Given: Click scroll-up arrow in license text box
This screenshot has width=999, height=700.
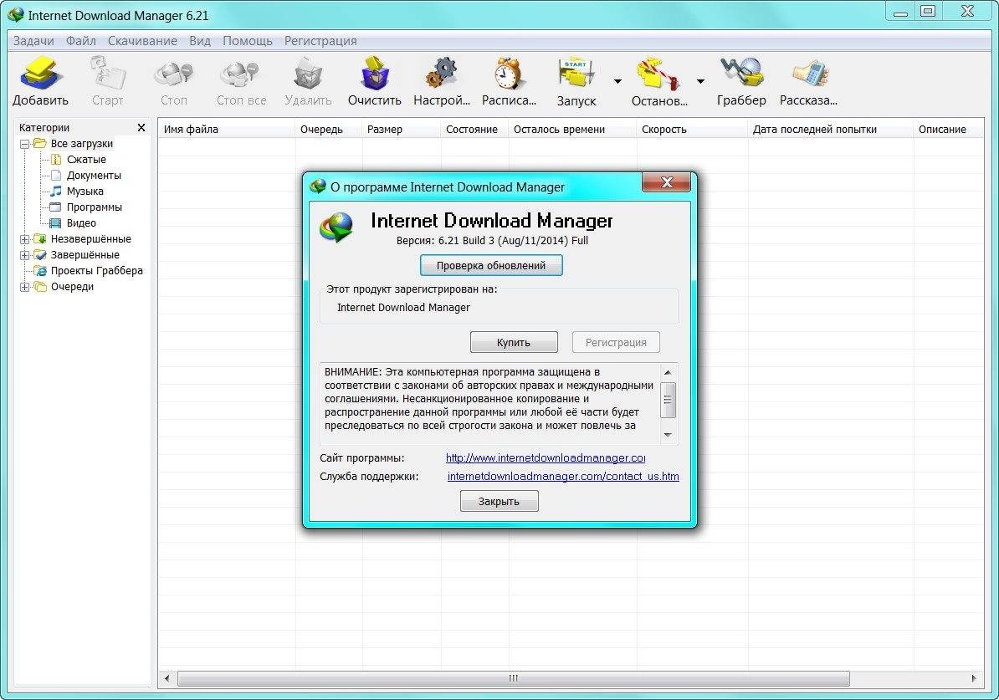Looking at the screenshot, I should [x=668, y=373].
